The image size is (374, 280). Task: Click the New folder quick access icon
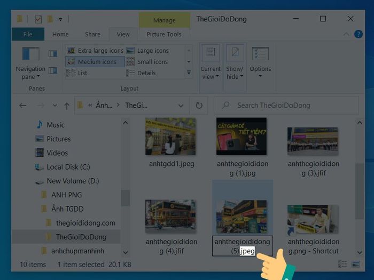pyautogui.click(x=50, y=19)
